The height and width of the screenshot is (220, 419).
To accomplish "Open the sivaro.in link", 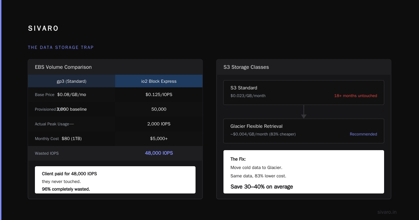I will pos(387,212).
